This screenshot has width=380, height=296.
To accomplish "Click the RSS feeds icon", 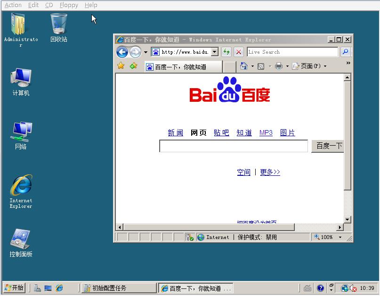I will [261, 66].
